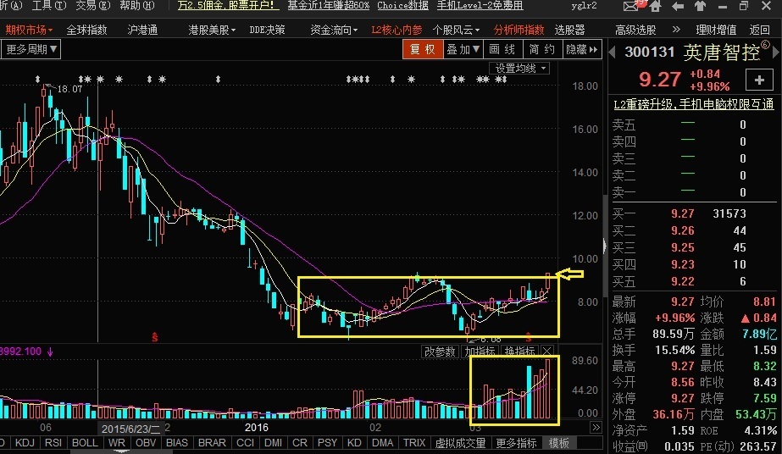Open 选股器 stock screener

click(x=569, y=30)
